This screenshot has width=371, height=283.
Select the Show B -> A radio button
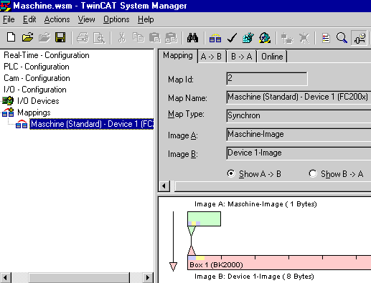click(313, 173)
